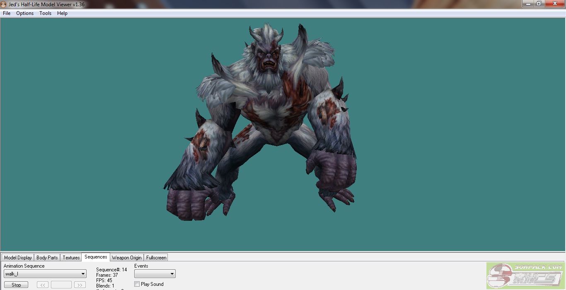Open the Options menu
Image resolution: width=566 pixels, height=290 pixels.
[25, 13]
